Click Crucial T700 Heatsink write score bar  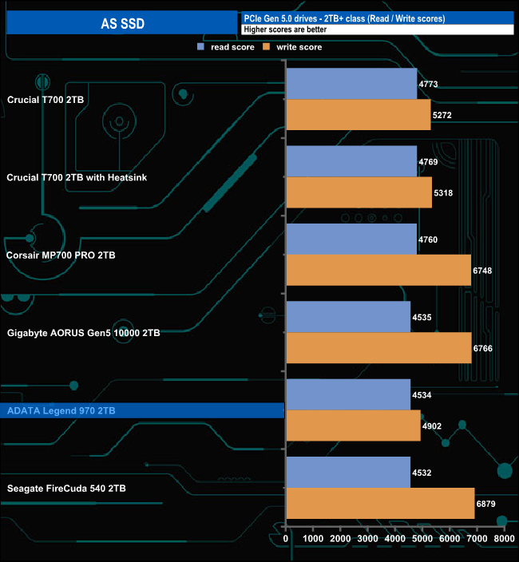point(359,192)
